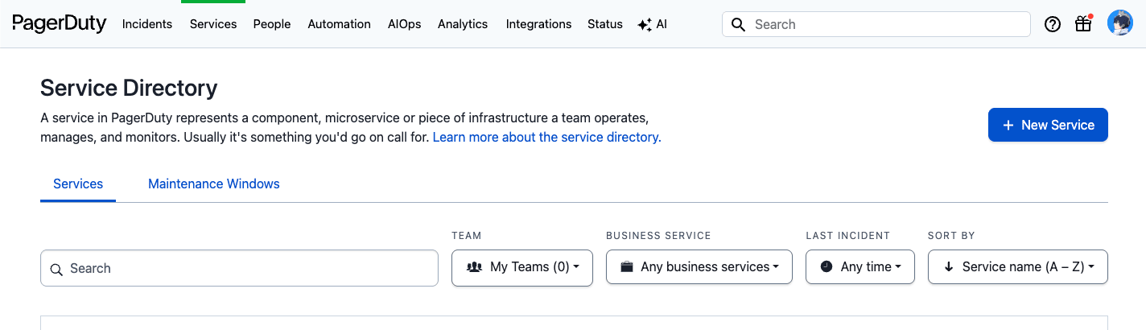Click the Service Directory heading
This screenshot has height=330, width=1146.
click(x=129, y=88)
